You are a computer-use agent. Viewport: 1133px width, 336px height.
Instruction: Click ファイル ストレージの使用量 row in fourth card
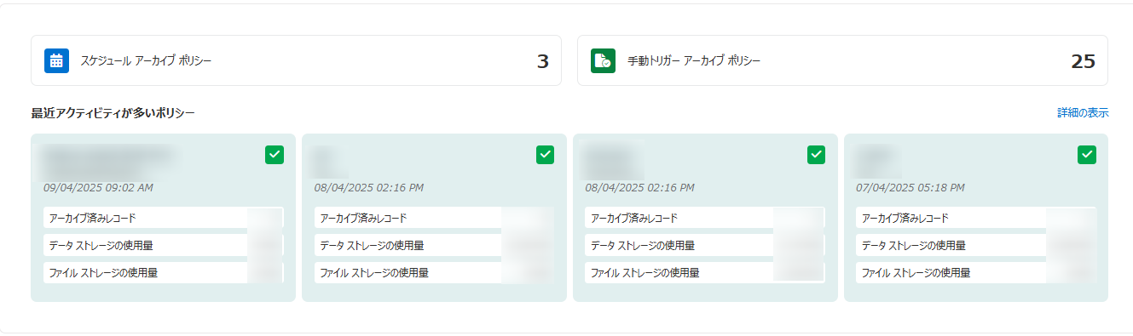click(976, 272)
